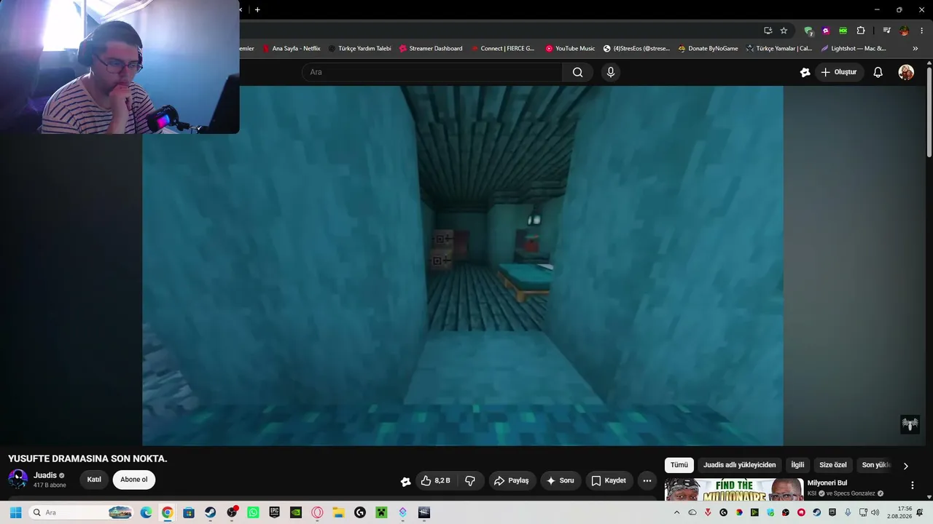Open YouTube notifications bell
This screenshot has width=933, height=524.
coord(878,72)
